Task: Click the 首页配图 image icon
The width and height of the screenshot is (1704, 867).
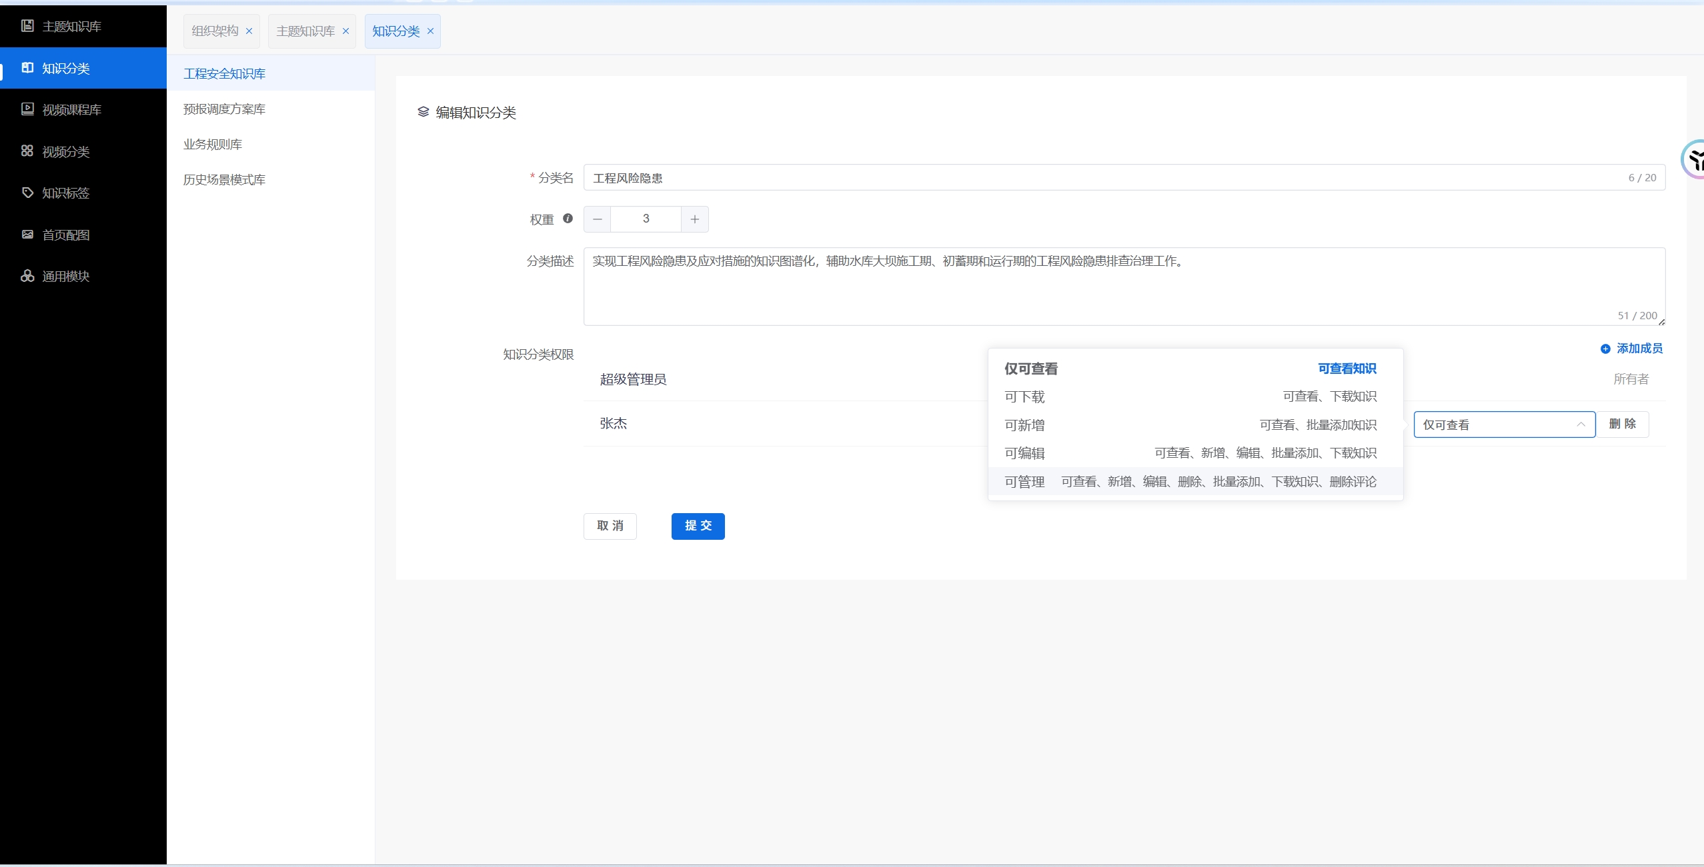Action: (27, 235)
